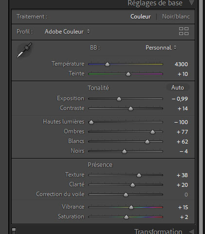This screenshot has width=205, height=234.
Task: Select the white balance eyedropper tool
Action: click(24, 50)
